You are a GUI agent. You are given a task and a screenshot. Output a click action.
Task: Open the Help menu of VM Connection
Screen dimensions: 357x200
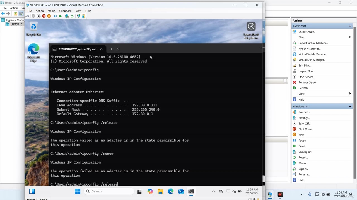coord(88,11)
